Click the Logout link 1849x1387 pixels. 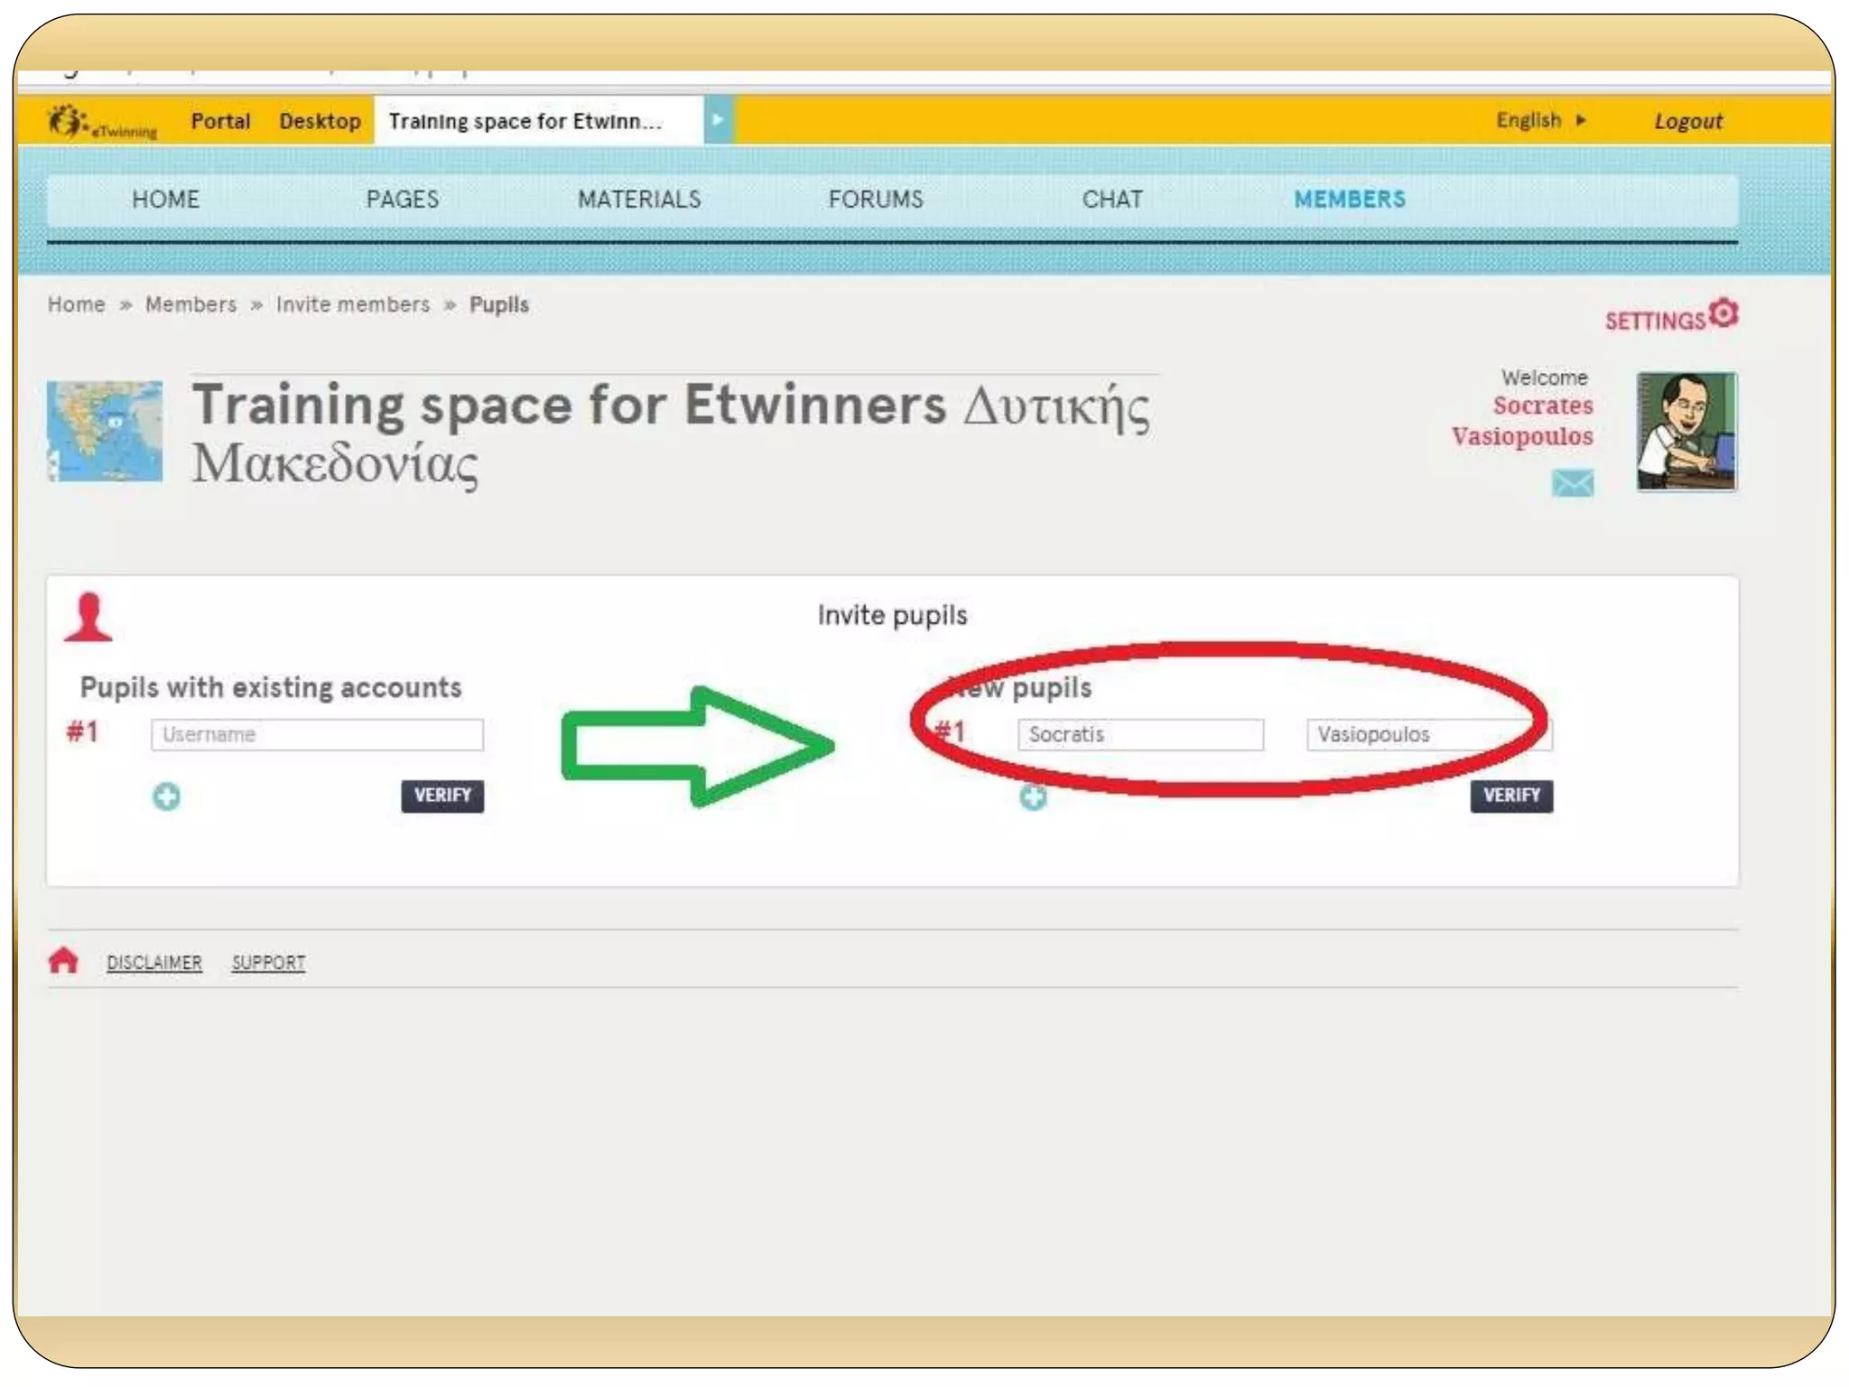[x=1687, y=121]
